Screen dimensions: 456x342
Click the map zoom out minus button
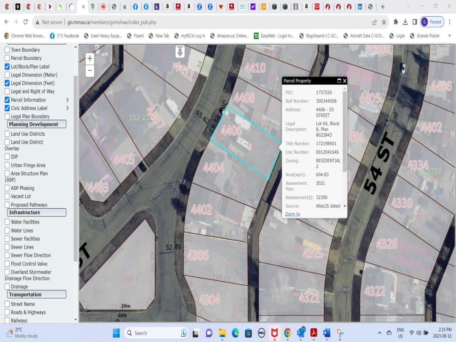(90, 70)
